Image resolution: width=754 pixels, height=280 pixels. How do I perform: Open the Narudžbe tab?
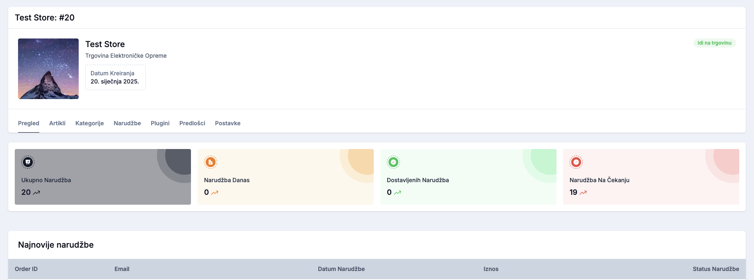(127, 123)
